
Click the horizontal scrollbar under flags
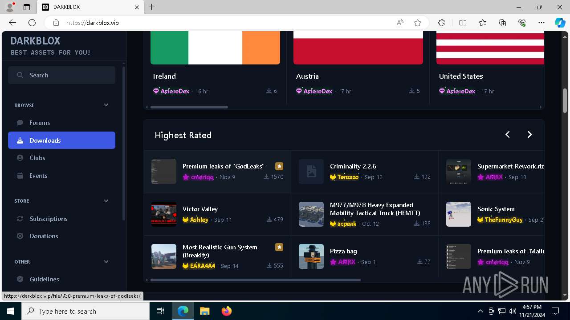point(189,107)
